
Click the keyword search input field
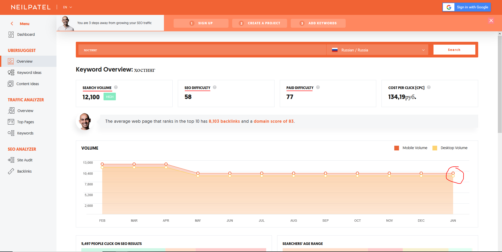click(201, 50)
